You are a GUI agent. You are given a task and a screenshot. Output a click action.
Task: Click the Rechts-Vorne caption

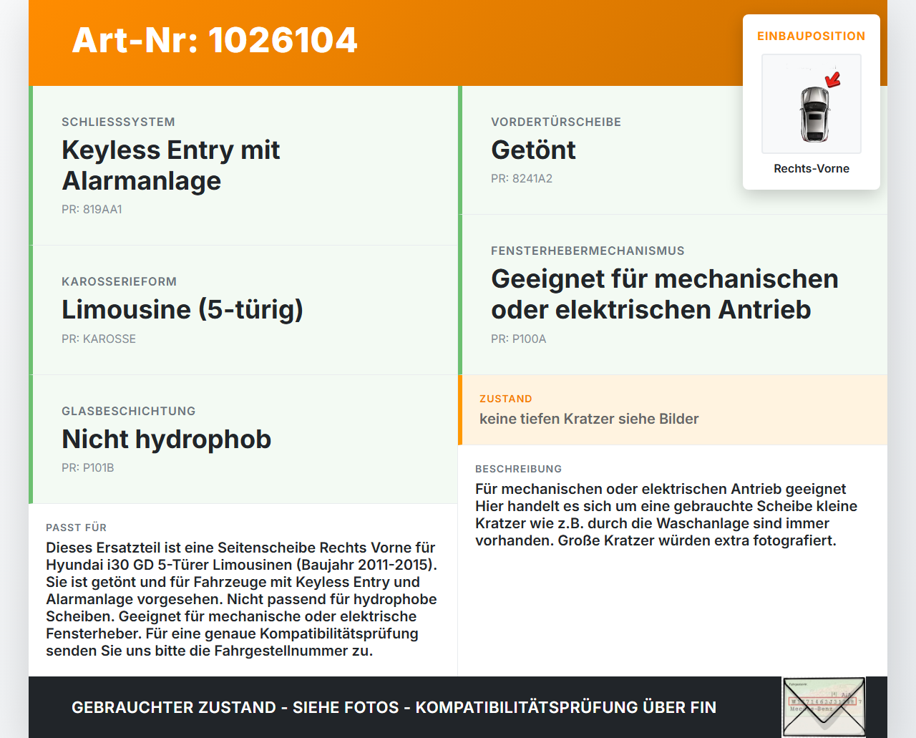(x=812, y=168)
